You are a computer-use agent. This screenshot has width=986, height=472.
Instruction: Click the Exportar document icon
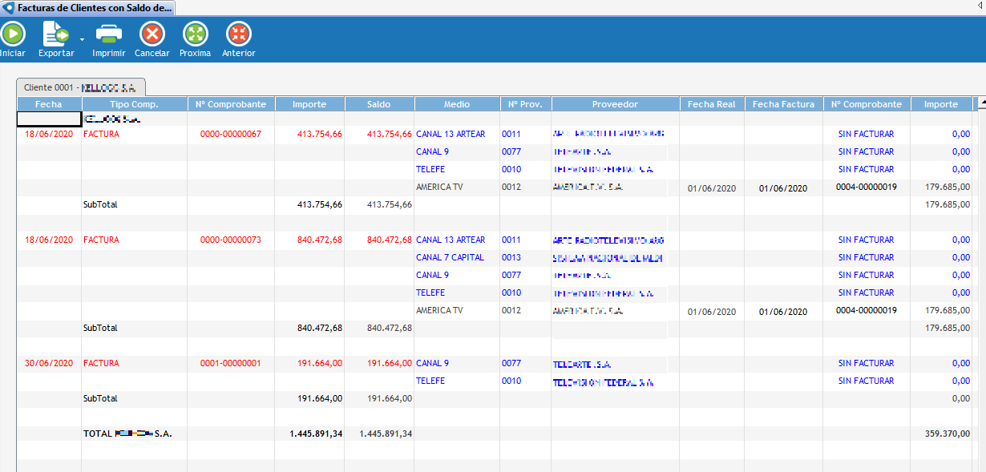[x=56, y=34]
